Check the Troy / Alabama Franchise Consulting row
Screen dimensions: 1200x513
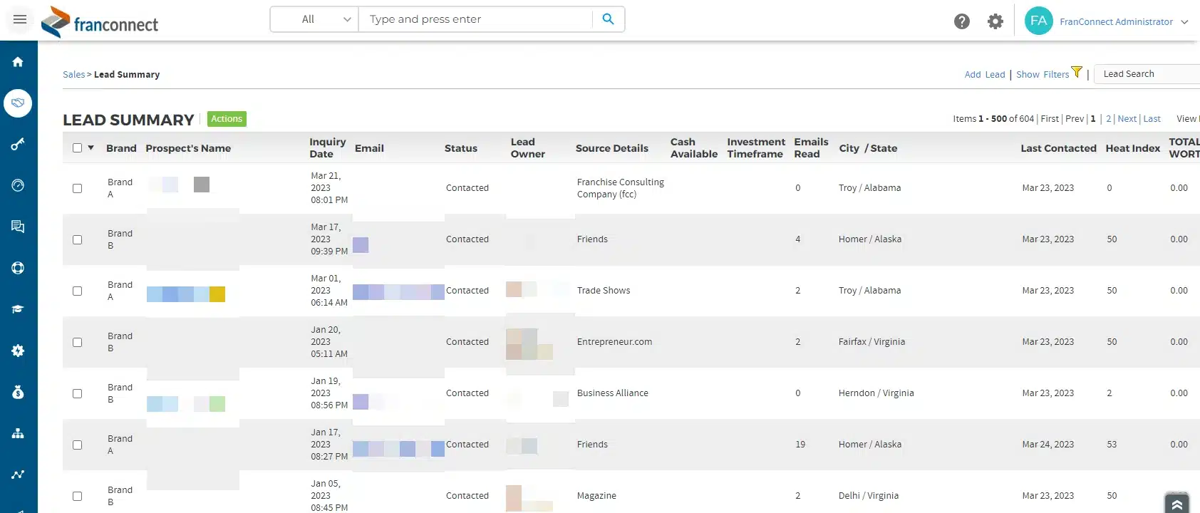tap(77, 188)
